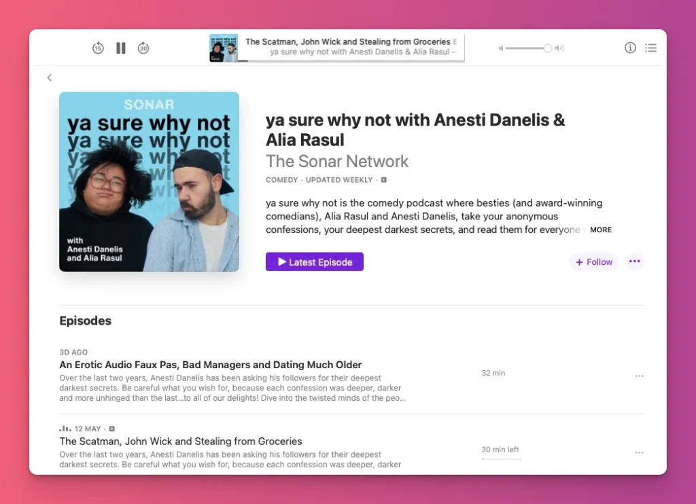Click the UPDATED WEEKLY label
Viewport: 696px width, 504px height.
(339, 180)
